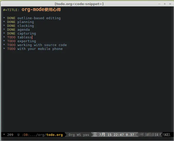Expand star bullet of 'working with source code'
The image size is (174, 141).
(x=4, y=45)
